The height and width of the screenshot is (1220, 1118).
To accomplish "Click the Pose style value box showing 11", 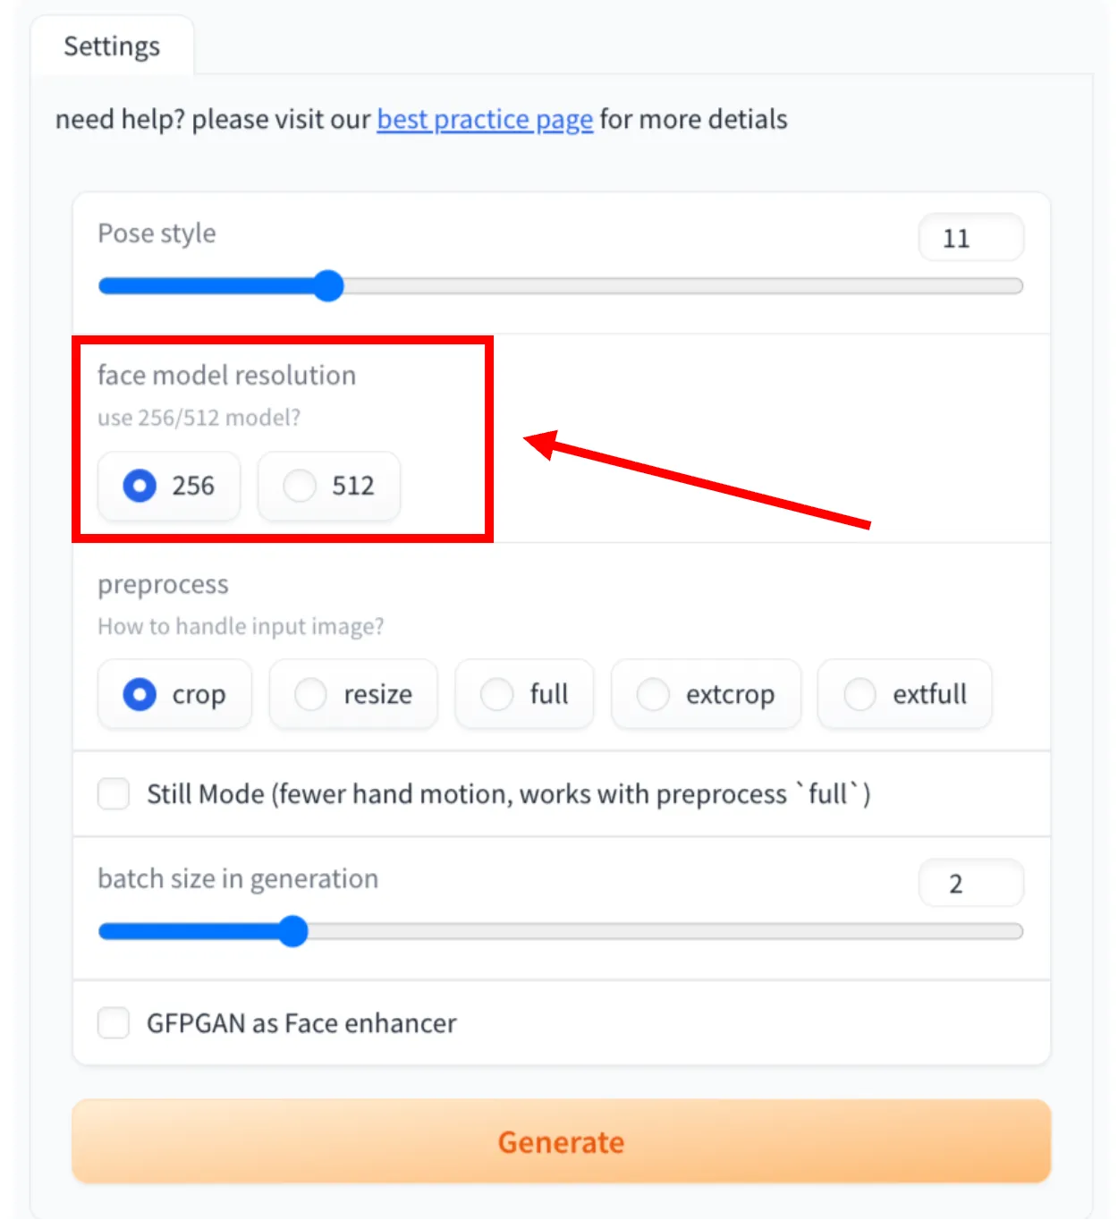I will [971, 237].
